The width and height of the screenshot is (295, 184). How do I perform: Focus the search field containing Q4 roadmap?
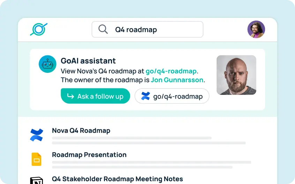147,29
